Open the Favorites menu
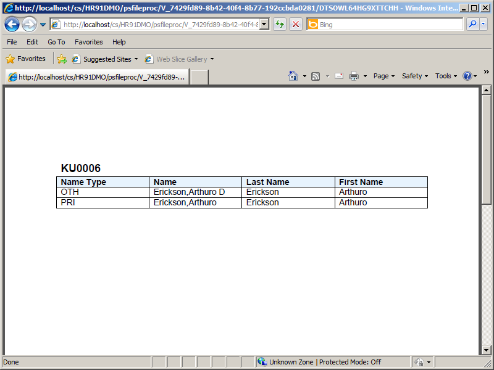The image size is (494, 370). (x=88, y=41)
